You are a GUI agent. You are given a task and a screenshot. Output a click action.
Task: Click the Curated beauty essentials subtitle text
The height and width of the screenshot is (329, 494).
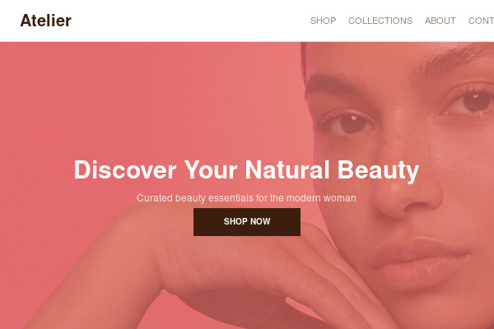(246, 198)
